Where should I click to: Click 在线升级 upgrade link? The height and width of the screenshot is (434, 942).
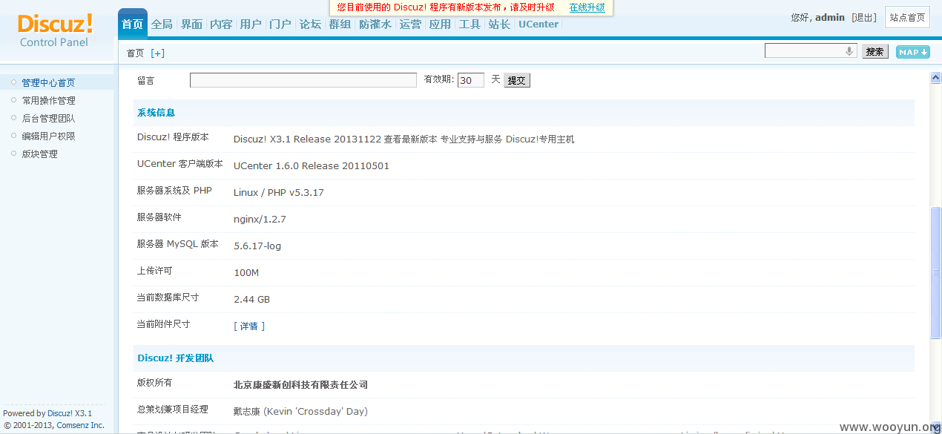(587, 7)
